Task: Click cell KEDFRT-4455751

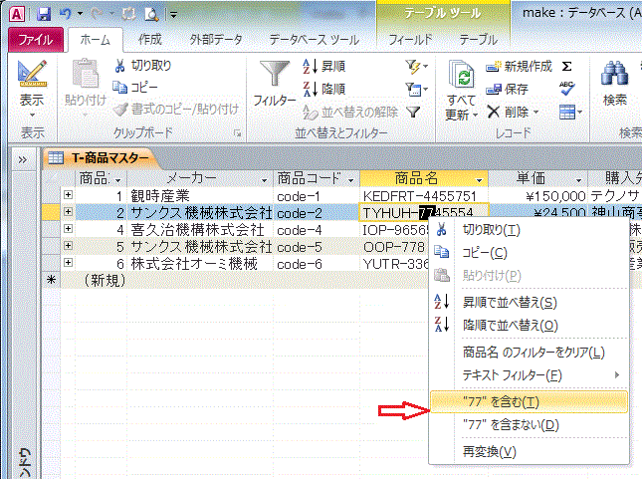Action: pyautogui.click(x=424, y=196)
